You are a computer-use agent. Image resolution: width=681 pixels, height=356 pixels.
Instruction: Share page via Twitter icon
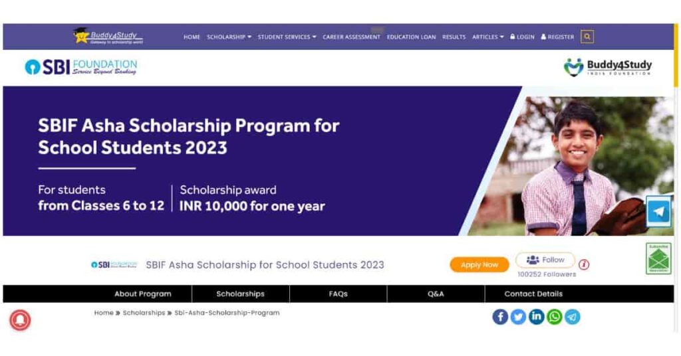518,317
